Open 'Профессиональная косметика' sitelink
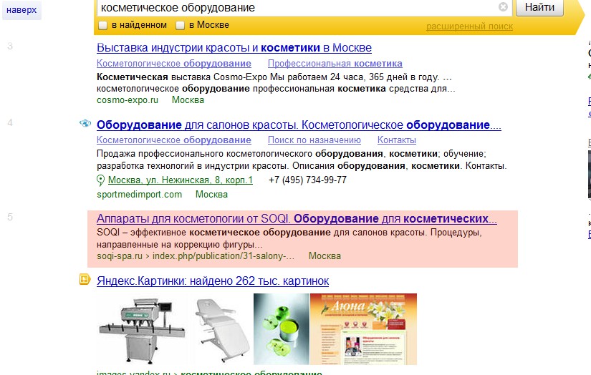 pyautogui.click(x=335, y=63)
